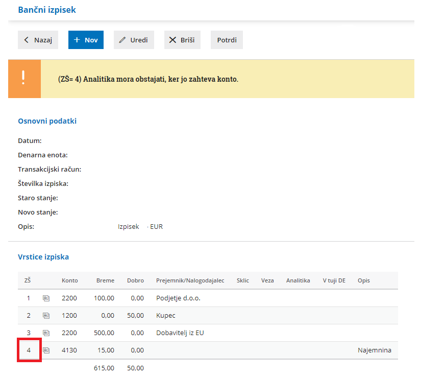Create new statement with Nov button
421x378 pixels.
tap(86, 40)
